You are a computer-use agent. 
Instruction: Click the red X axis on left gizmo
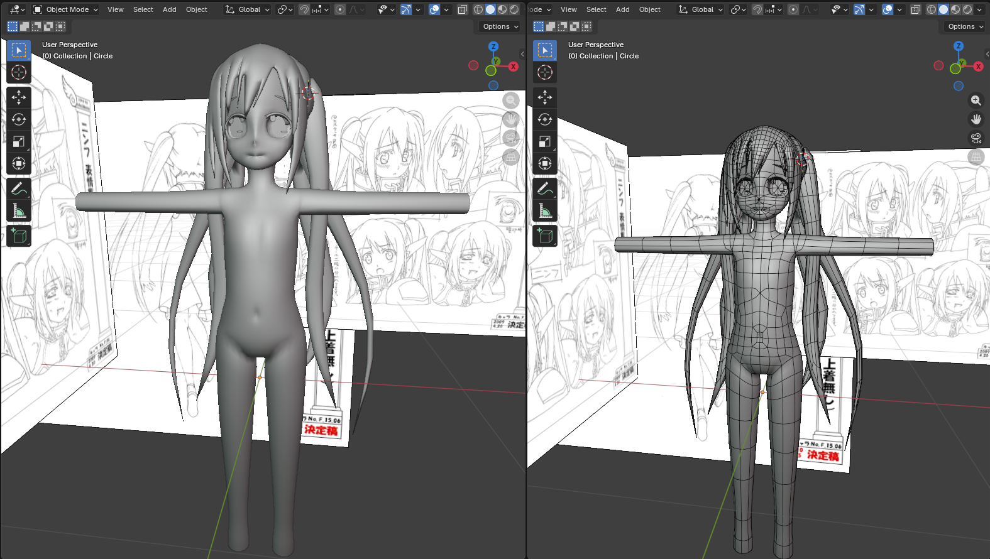tap(514, 67)
